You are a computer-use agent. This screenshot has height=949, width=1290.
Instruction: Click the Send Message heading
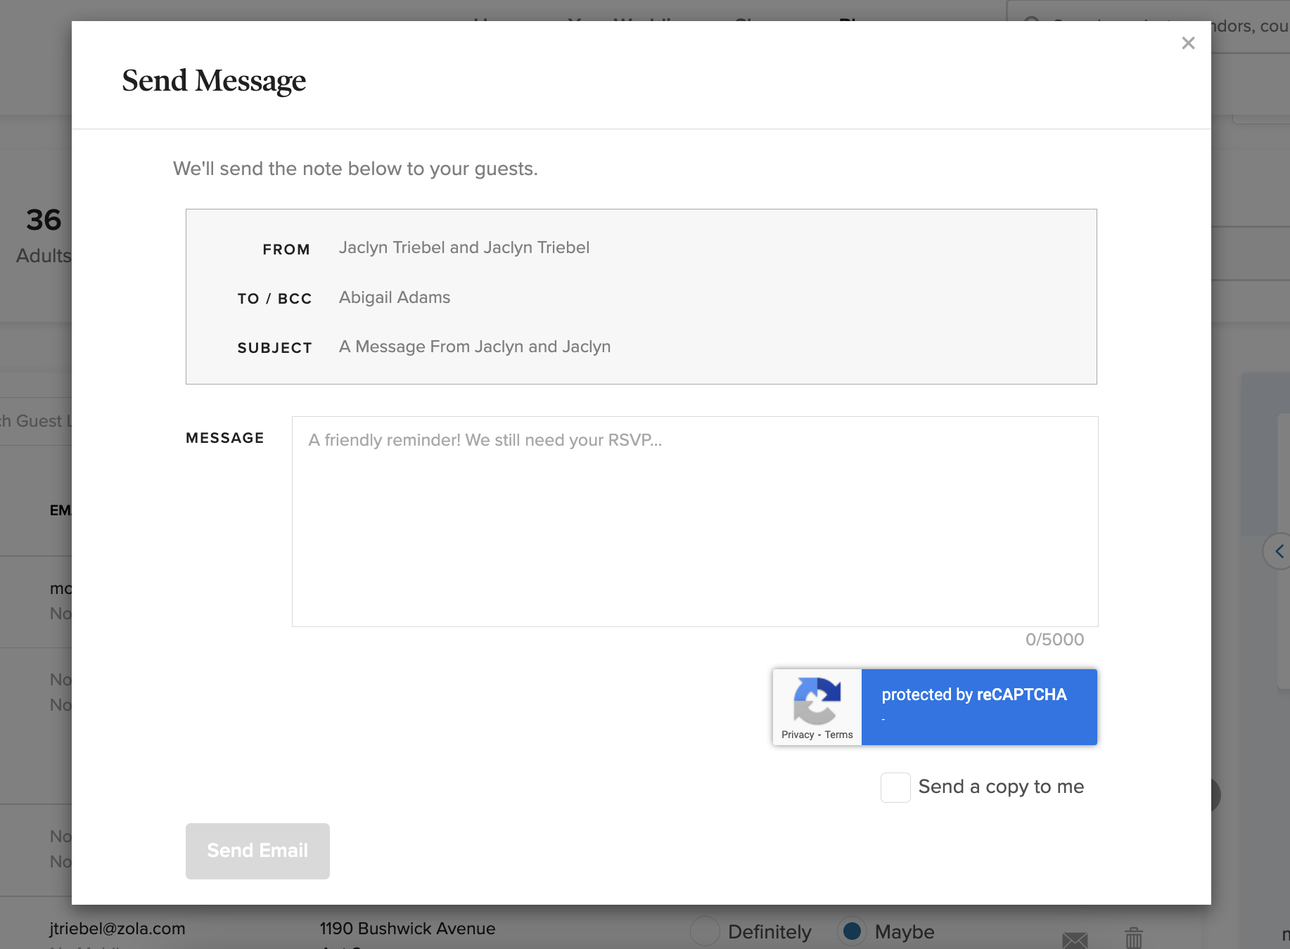[x=214, y=81]
